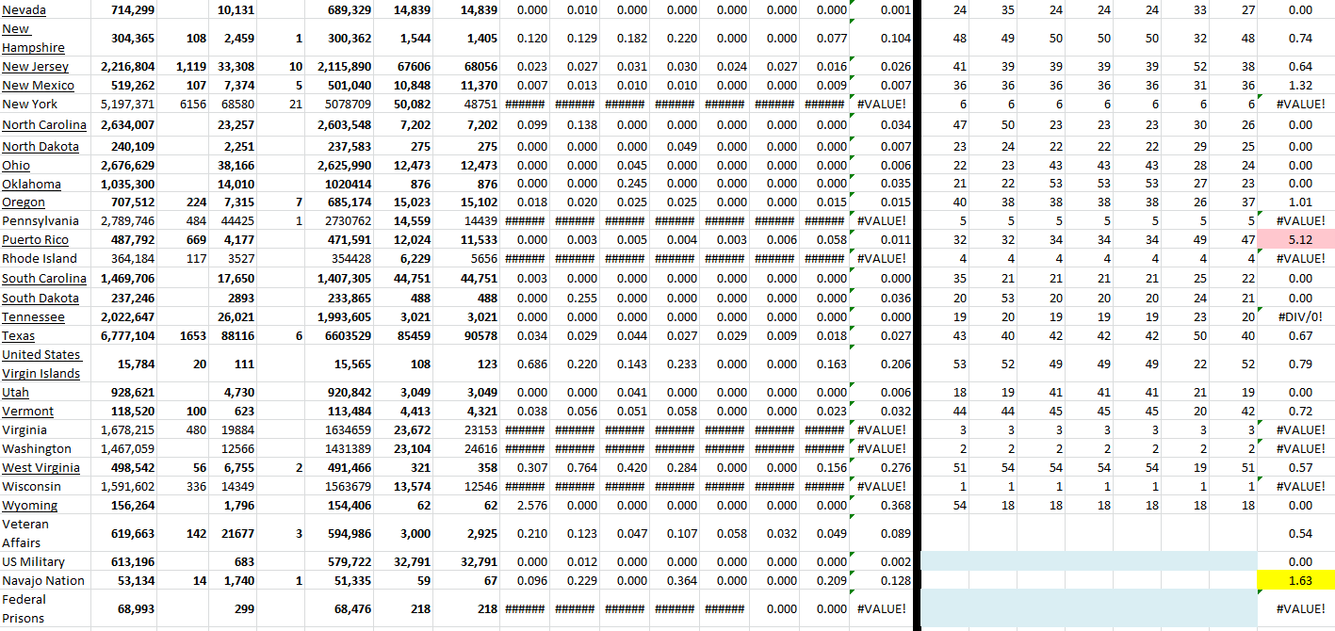This screenshot has width=1335, height=631.
Task: Follow the Texas hyperlink
Action: (x=17, y=335)
